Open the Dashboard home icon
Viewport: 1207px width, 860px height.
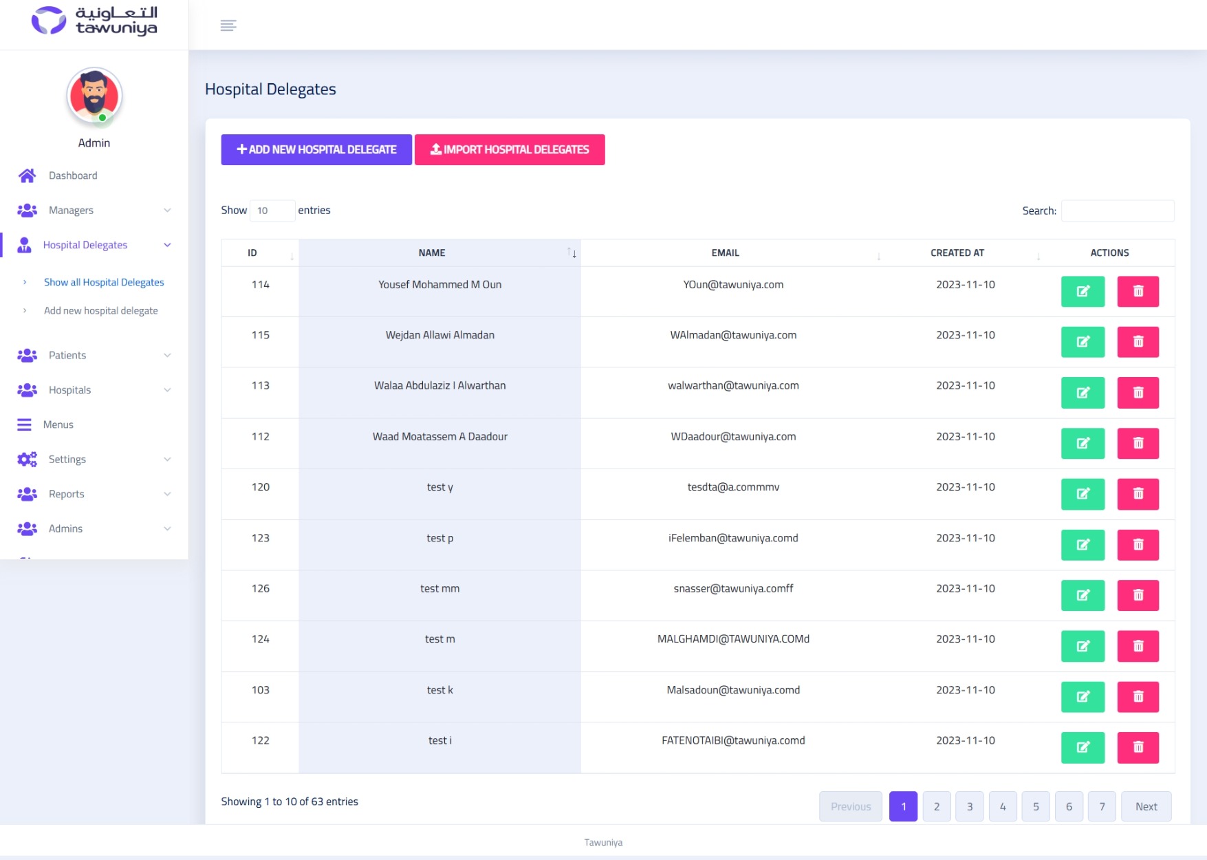28,176
